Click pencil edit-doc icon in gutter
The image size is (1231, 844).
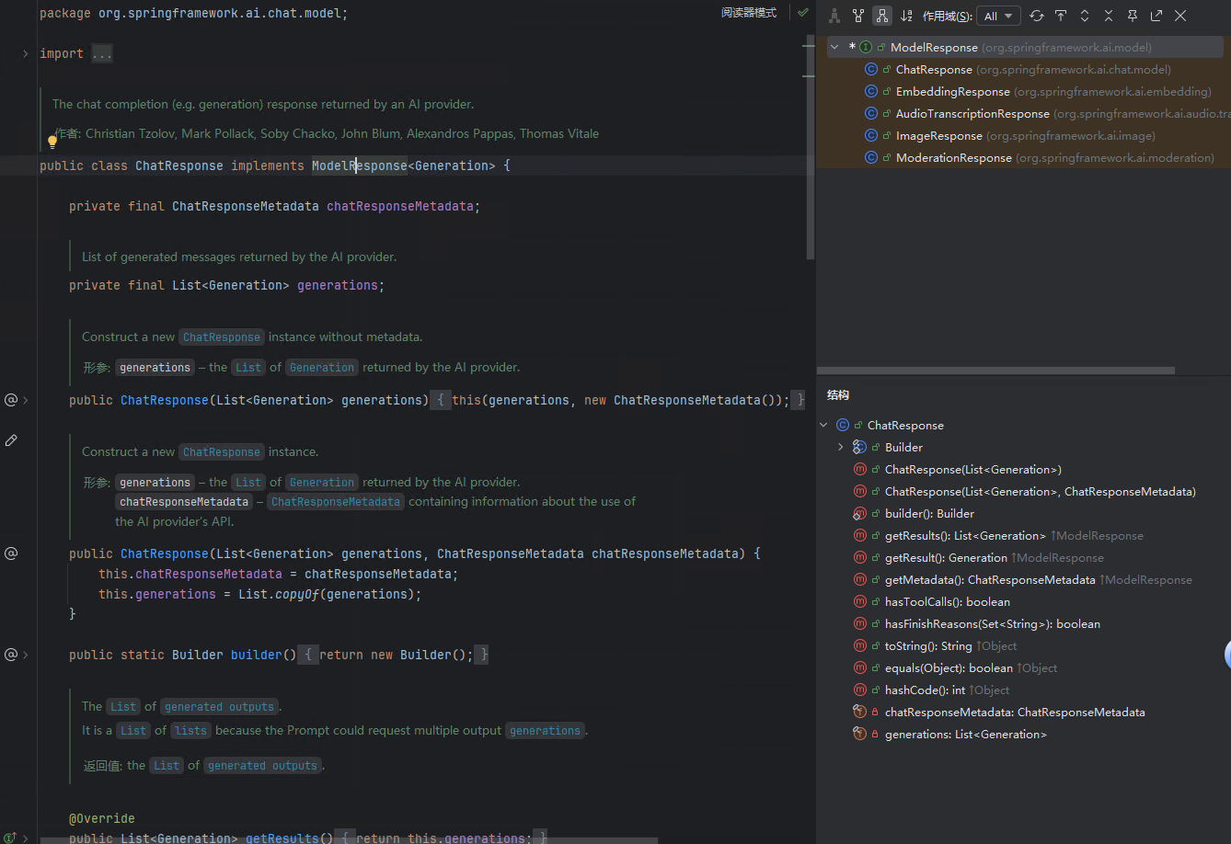coord(11,440)
